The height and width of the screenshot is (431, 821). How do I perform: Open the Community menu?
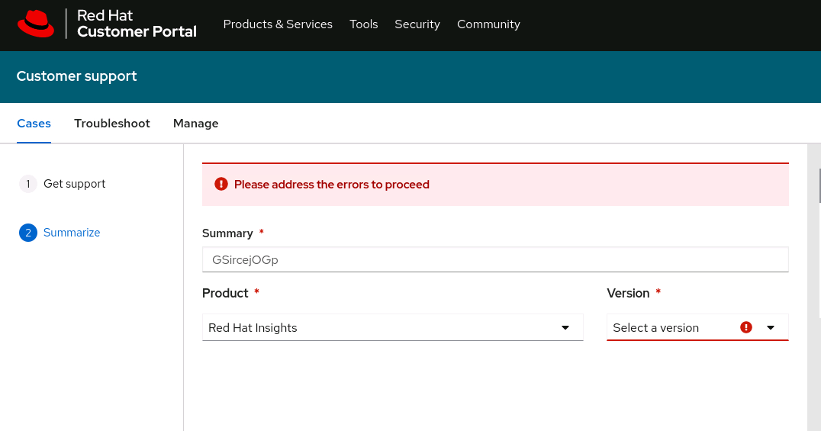coord(488,24)
